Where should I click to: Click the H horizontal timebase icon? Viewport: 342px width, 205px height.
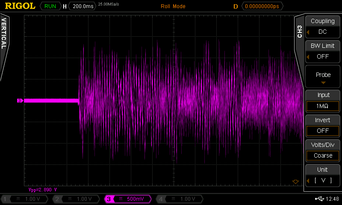[x=65, y=6]
